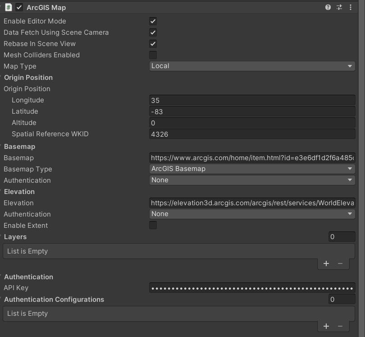Click the Layers count field

(342, 237)
